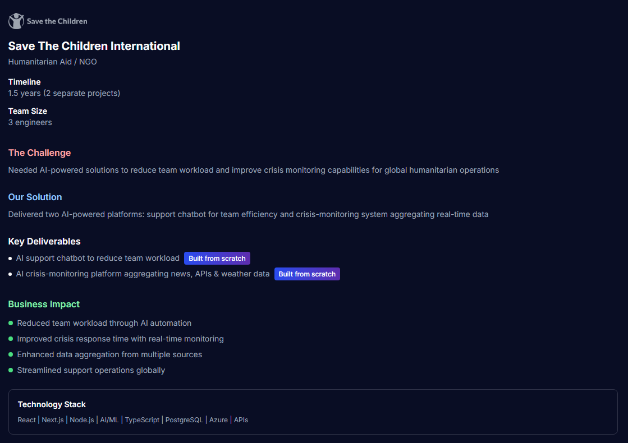The image size is (628, 443).
Task: Click 'TypeScript' in the technology stack
Action: [142, 420]
